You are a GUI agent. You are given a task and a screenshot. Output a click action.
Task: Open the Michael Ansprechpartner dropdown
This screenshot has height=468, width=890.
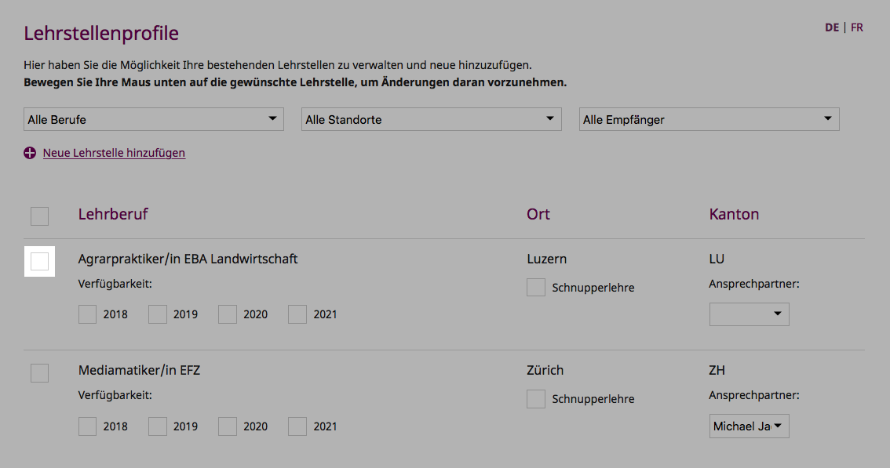[750, 426]
